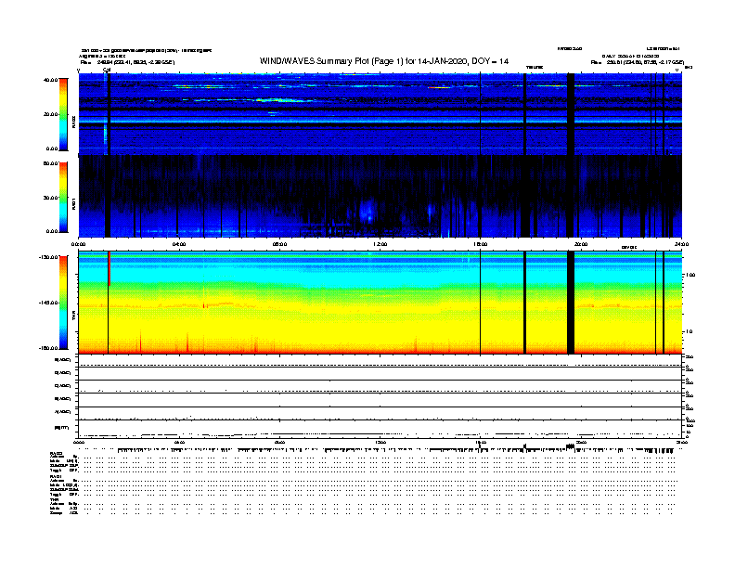The width and height of the screenshot is (735, 568).
Task: Click the TNR color scale bar
Action: tap(63, 303)
